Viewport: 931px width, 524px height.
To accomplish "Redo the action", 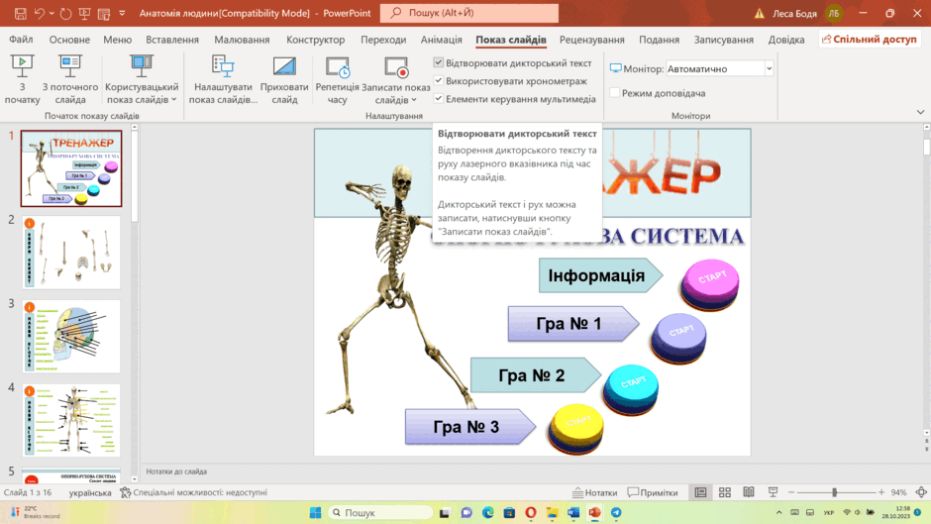I will (x=65, y=13).
